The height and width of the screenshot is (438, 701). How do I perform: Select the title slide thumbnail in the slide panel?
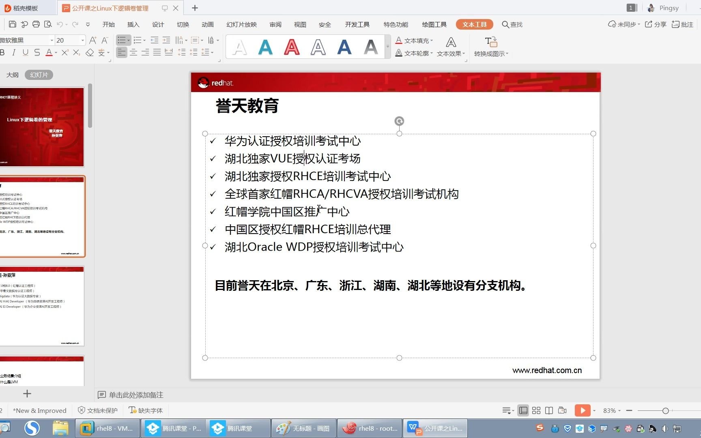pyautogui.click(x=42, y=127)
